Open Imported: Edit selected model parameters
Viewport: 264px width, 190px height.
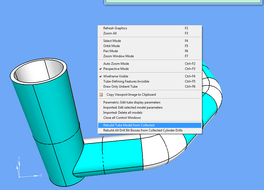pos(133,107)
